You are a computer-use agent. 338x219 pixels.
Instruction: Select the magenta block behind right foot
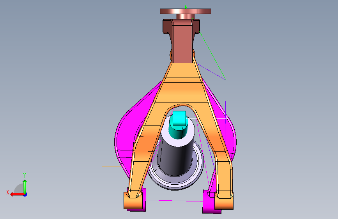tap(209, 203)
